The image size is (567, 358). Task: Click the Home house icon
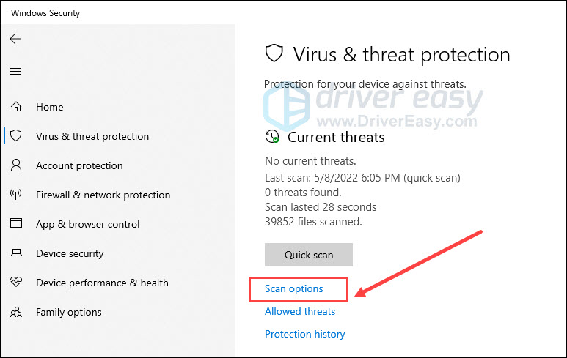point(16,107)
